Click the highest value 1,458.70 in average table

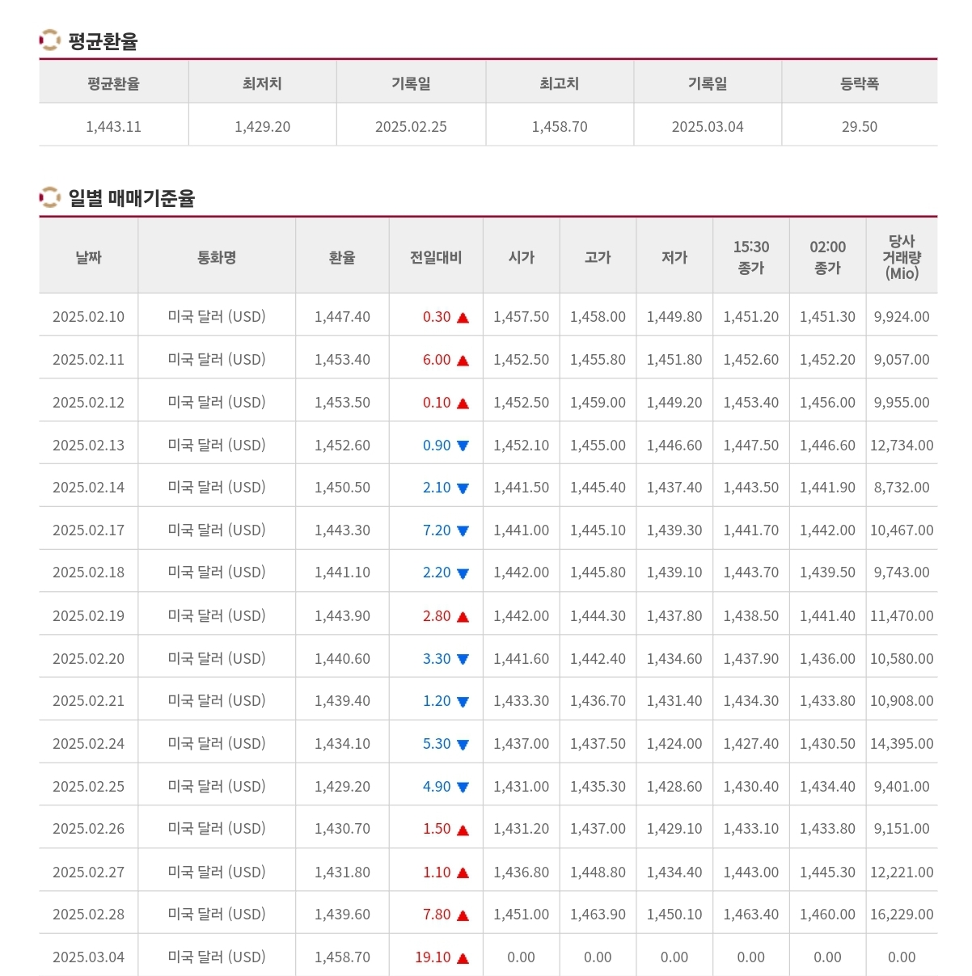click(560, 127)
